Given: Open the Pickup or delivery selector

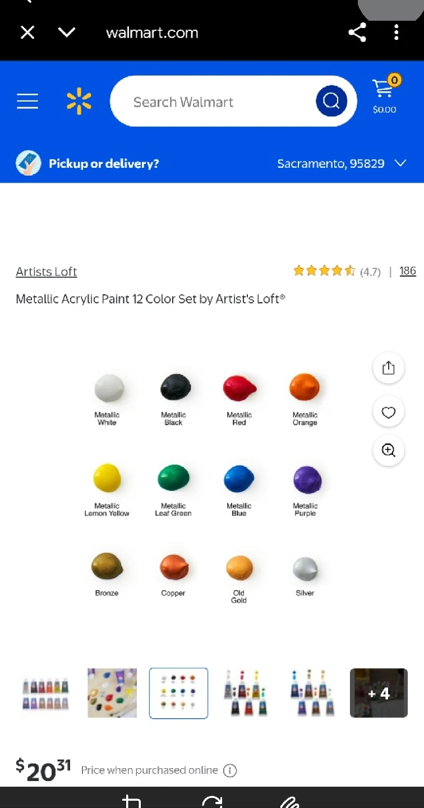Looking at the screenshot, I should (x=87, y=164).
